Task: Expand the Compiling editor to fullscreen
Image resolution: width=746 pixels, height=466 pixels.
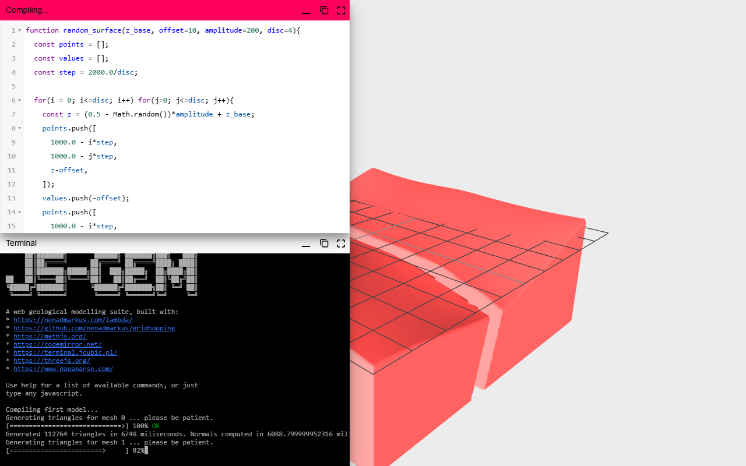Action: [341, 10]
